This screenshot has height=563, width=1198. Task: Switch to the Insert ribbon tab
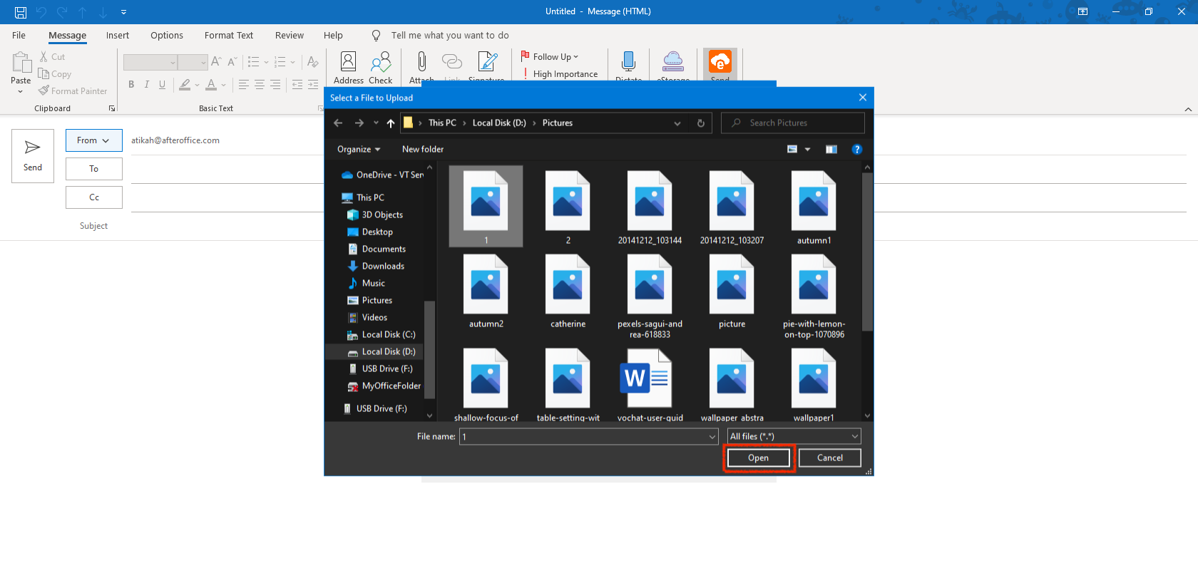tap(118, 36)
